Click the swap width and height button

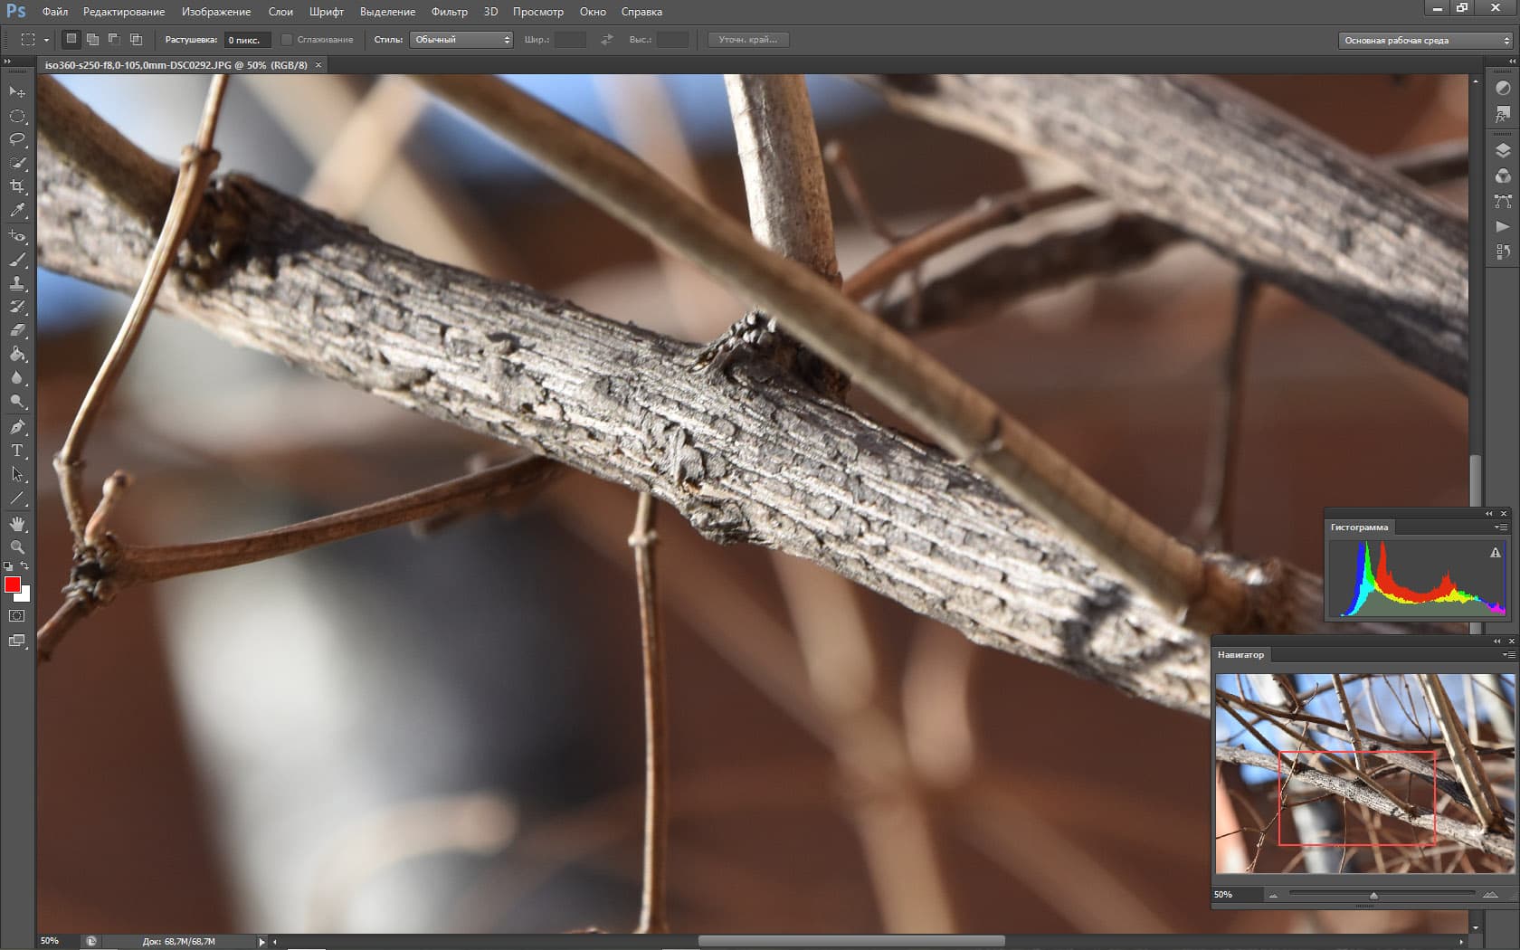pos(607,40)
